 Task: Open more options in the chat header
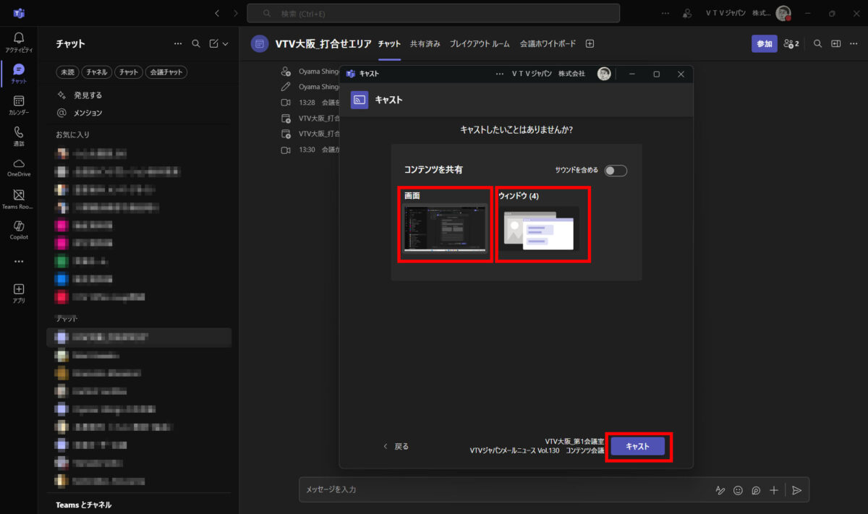pos(854,44)
